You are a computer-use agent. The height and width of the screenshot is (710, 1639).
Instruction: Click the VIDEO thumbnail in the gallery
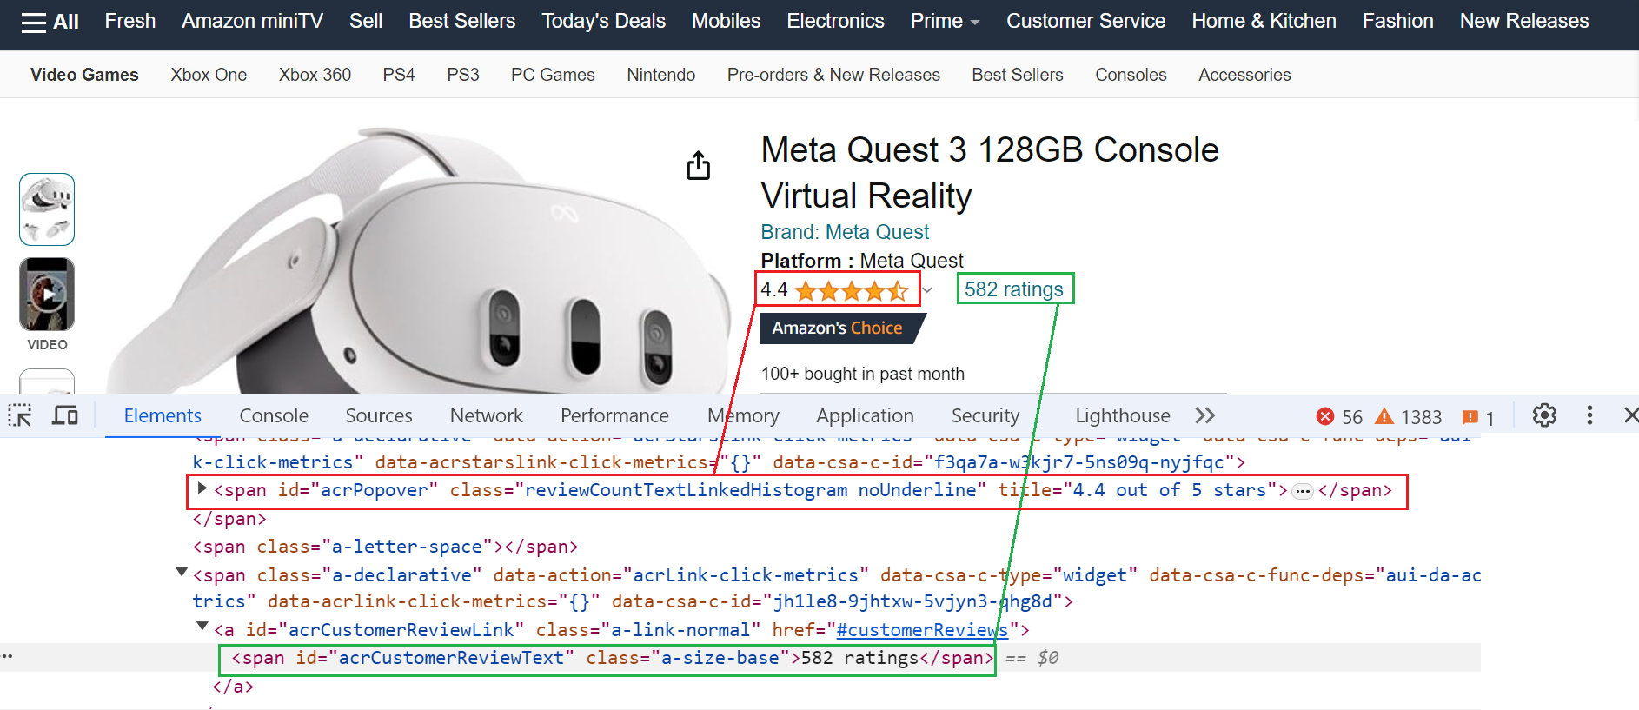(46, 294)
